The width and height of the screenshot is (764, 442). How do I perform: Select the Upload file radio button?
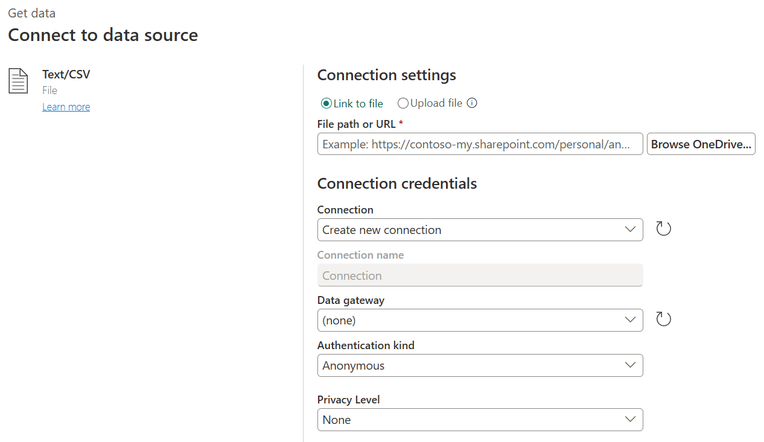coord(403,103)
